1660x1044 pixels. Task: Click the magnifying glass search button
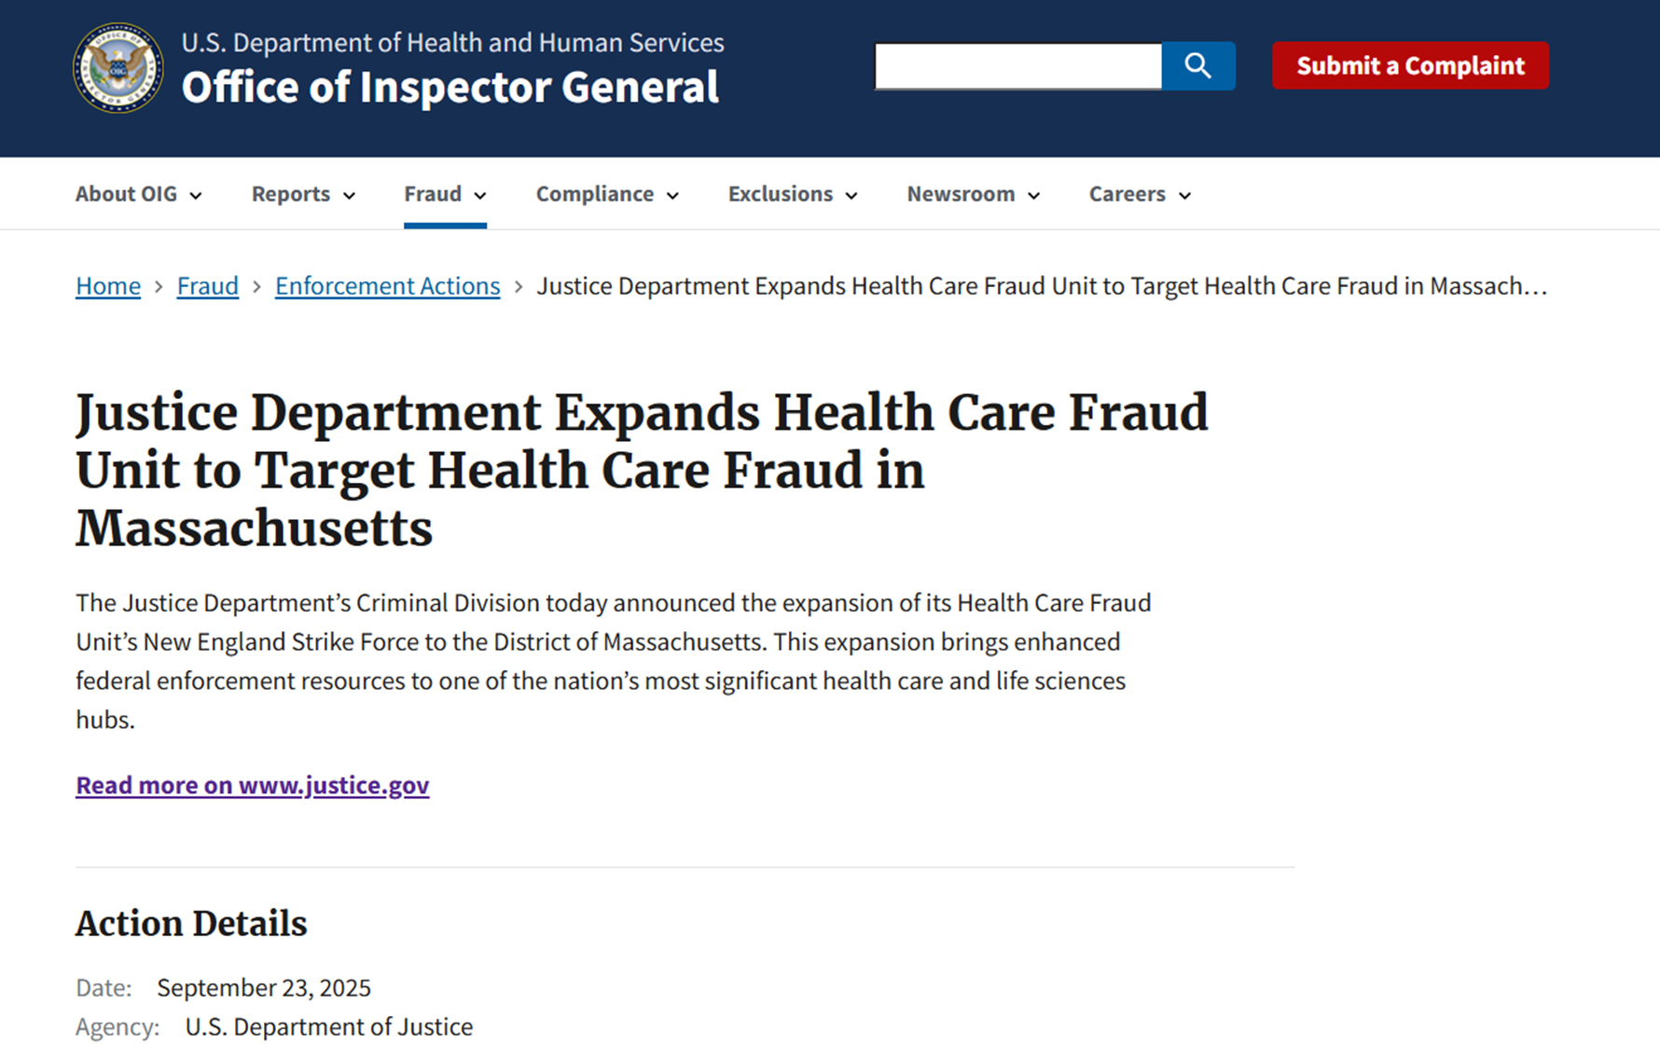[1198, 65]
